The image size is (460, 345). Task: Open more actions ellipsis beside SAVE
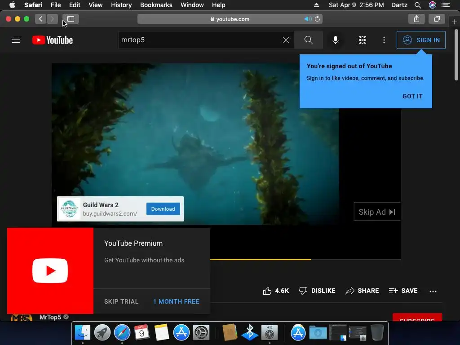tap(433, 291)
